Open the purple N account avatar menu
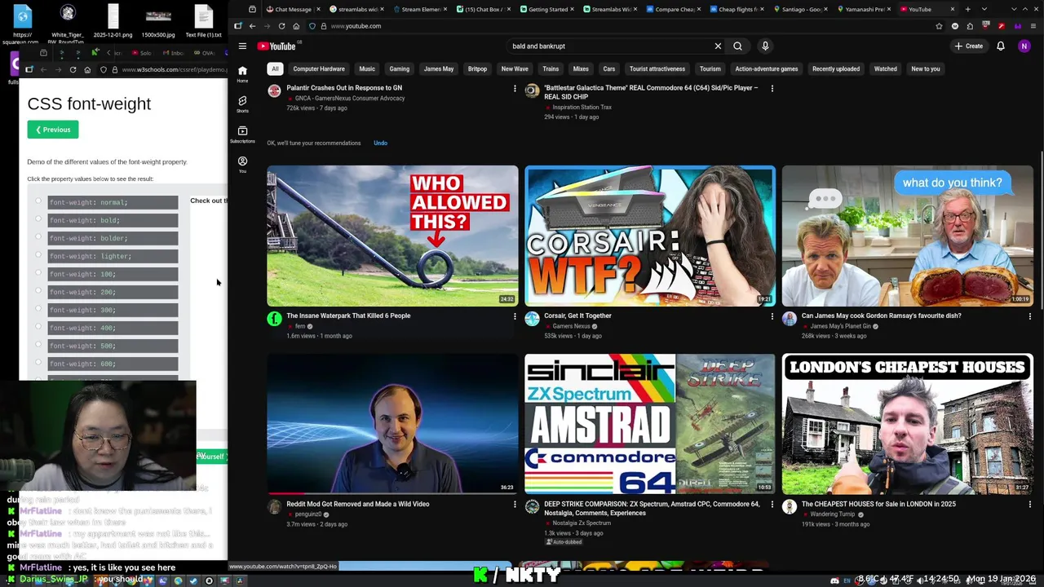This screenshot has height=587, width=1044. click(1024, 46)
